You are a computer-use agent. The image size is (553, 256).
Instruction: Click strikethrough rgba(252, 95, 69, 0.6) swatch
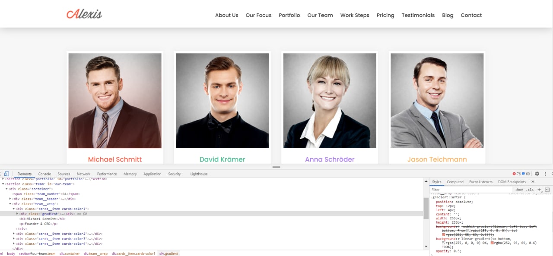(444, 234)
